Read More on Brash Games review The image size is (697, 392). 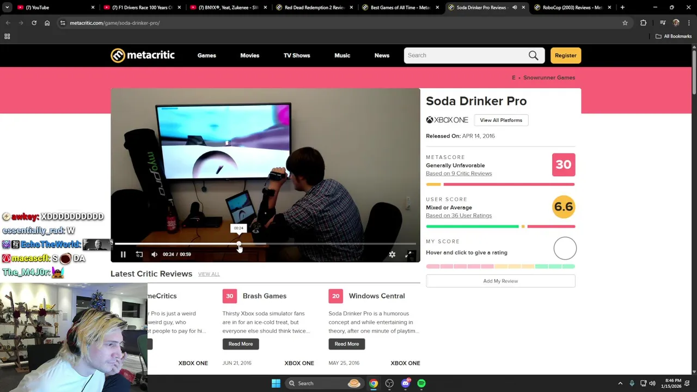click(241, 344)
